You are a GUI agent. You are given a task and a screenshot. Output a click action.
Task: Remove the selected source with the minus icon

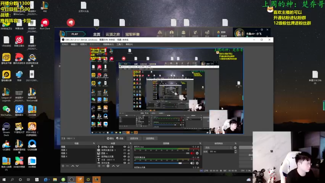tap(104, 166)
